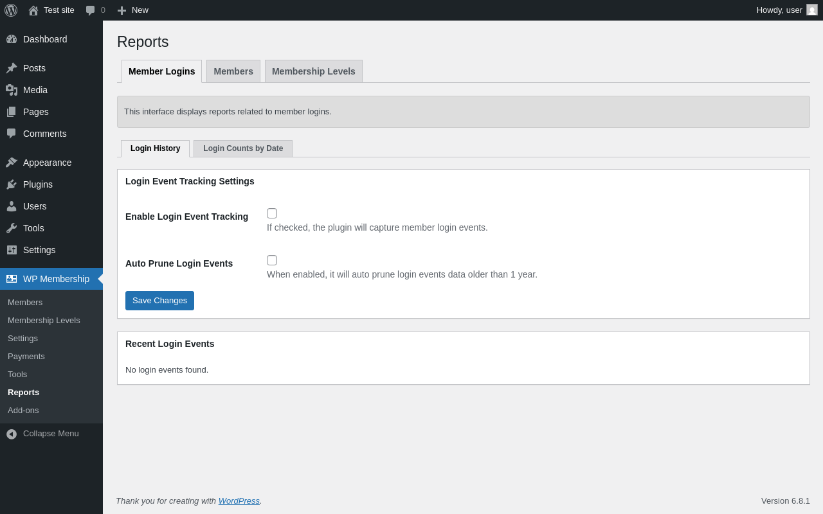Toggle Auto Prune Login Events checkbox
Image resolution: width=823 pixels, height=514 pixels.
coord(272,260)
